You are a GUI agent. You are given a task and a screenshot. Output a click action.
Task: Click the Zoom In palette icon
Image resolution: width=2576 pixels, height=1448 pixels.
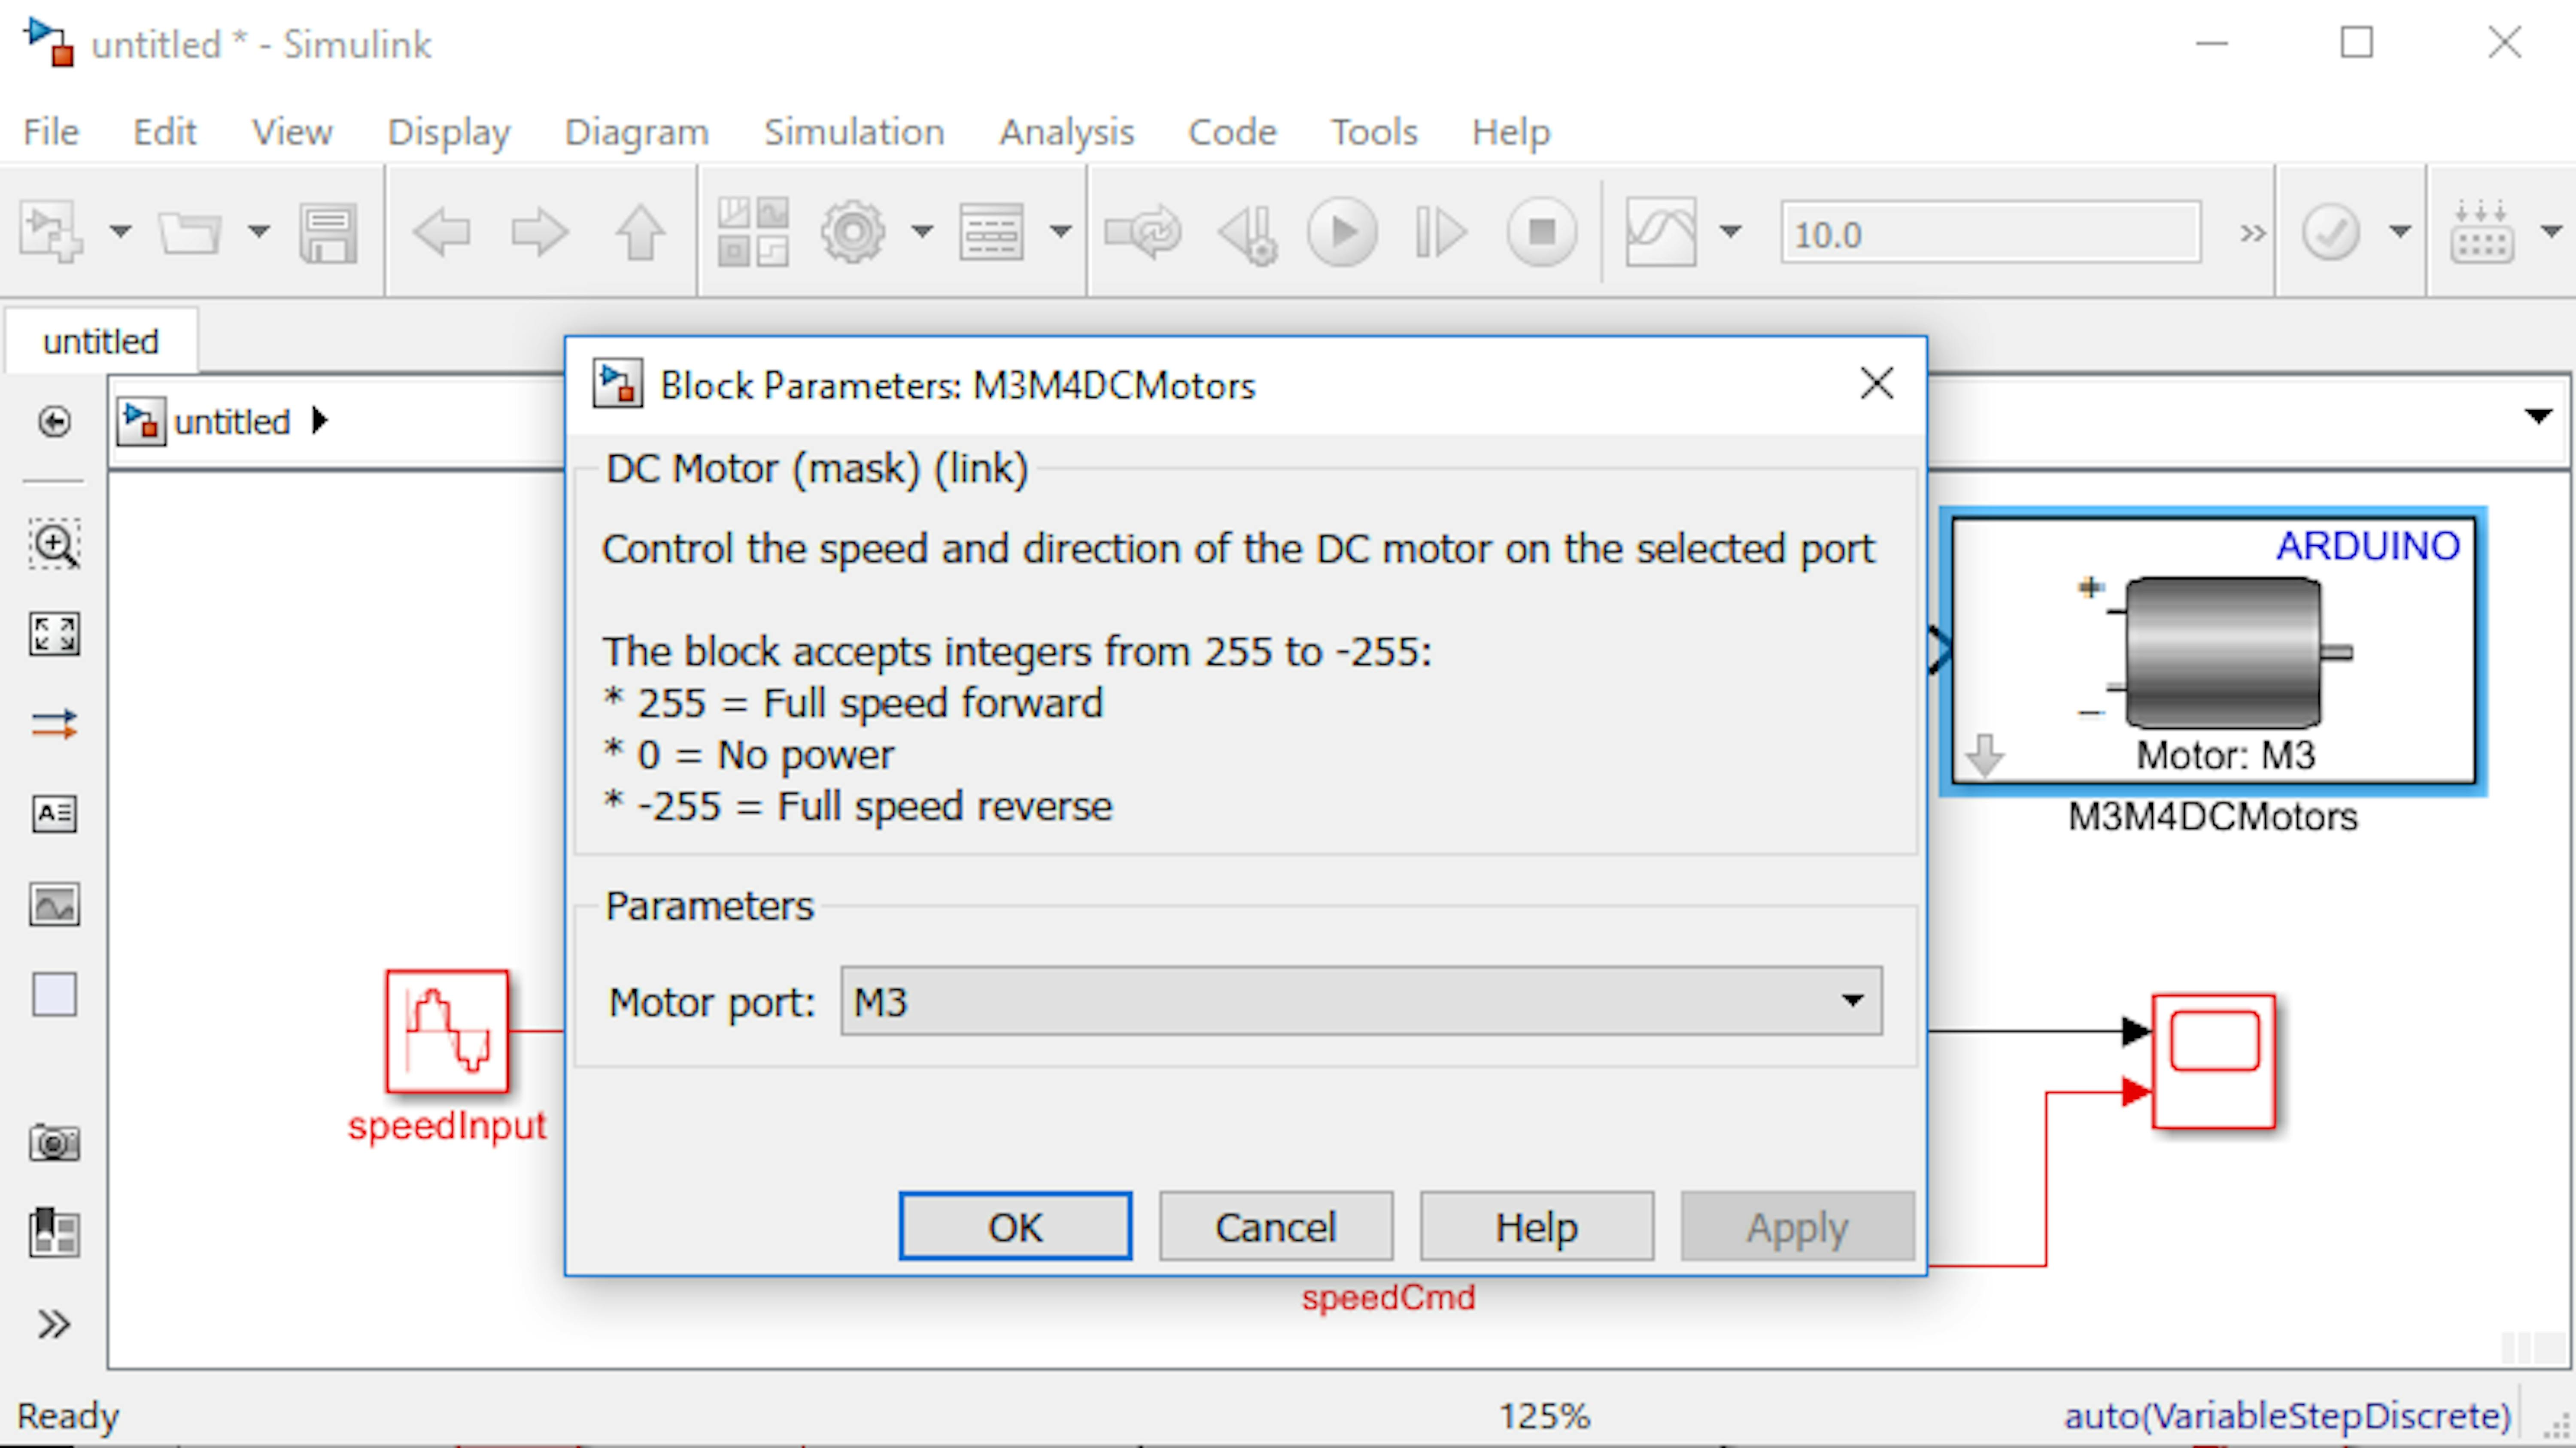coord(54,544)
